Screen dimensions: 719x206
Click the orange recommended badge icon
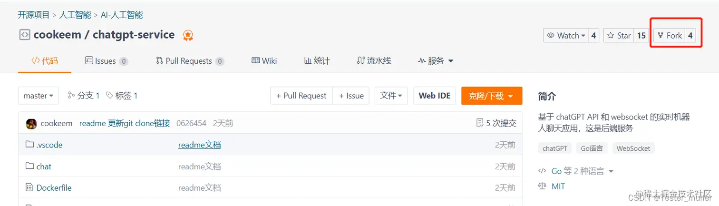tap(188, 35)
